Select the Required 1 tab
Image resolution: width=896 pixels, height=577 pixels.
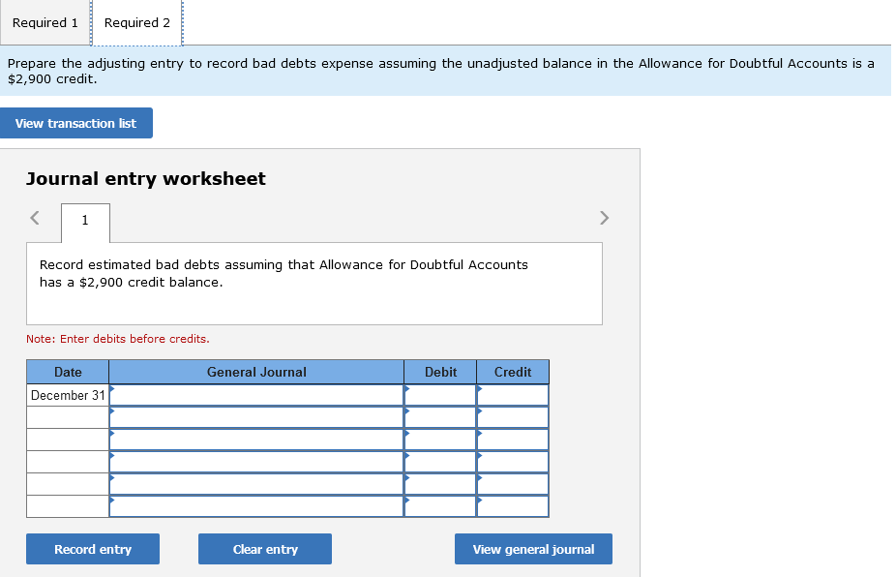[x=45, y=22]
